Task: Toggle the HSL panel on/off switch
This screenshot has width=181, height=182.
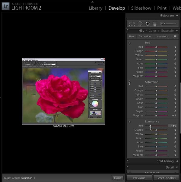Action: [128, 30]
